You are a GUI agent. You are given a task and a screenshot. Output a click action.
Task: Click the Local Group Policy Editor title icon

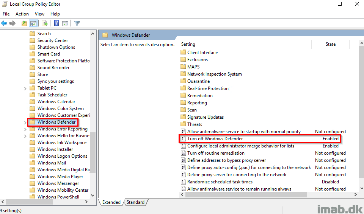click(x=5, y=4)
